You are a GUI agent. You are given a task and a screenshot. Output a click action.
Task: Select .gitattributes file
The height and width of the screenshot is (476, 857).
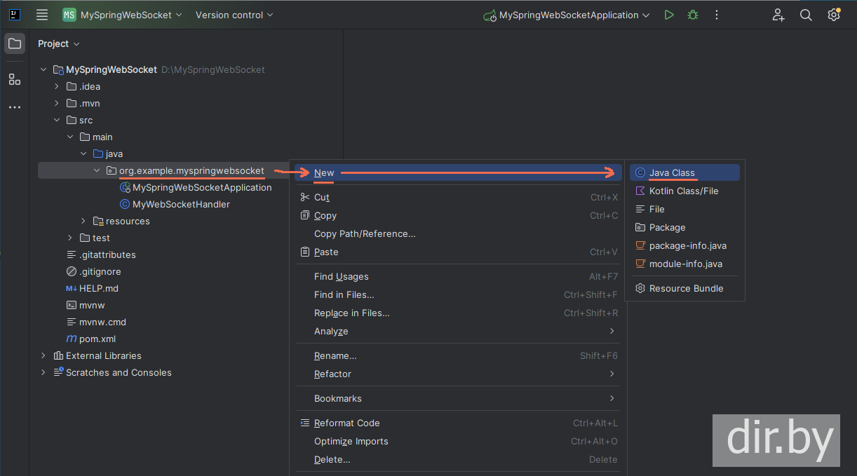[x=107, y=254]
